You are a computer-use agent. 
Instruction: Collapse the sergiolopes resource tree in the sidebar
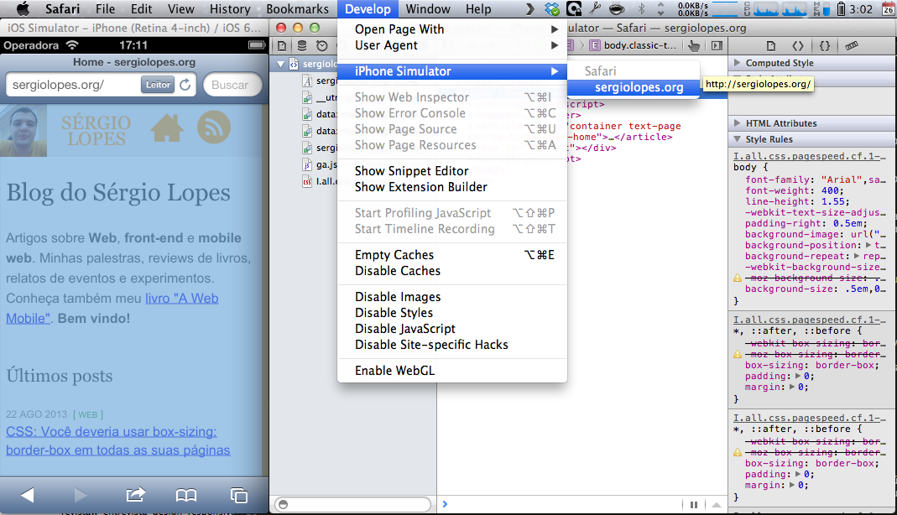point(279,63)
